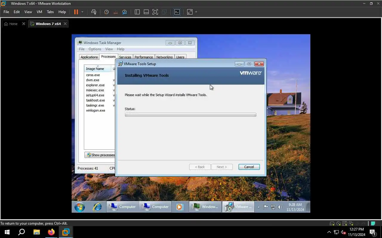The height and width of the screenshot is (238, 382).
Task: Close the VMware Tools Setup dialog
Action: coord(259,64)
